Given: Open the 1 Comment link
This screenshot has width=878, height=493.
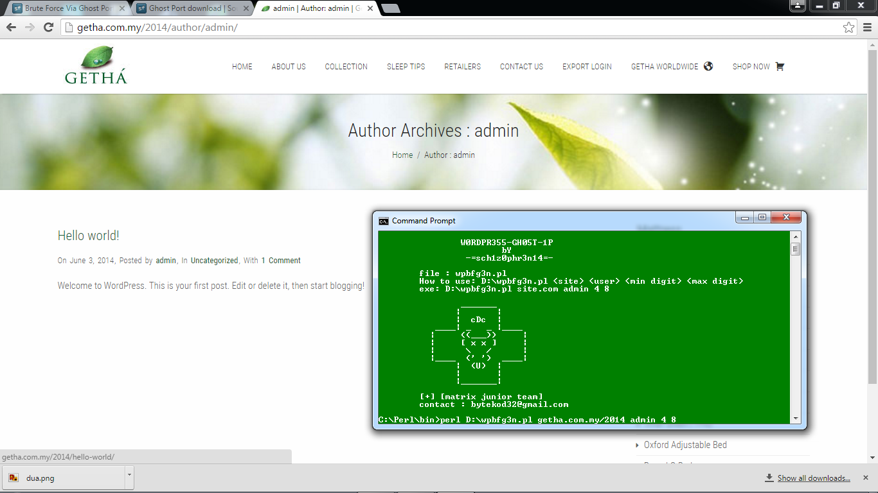Looking at the screenshot, I should click(281, 261).
